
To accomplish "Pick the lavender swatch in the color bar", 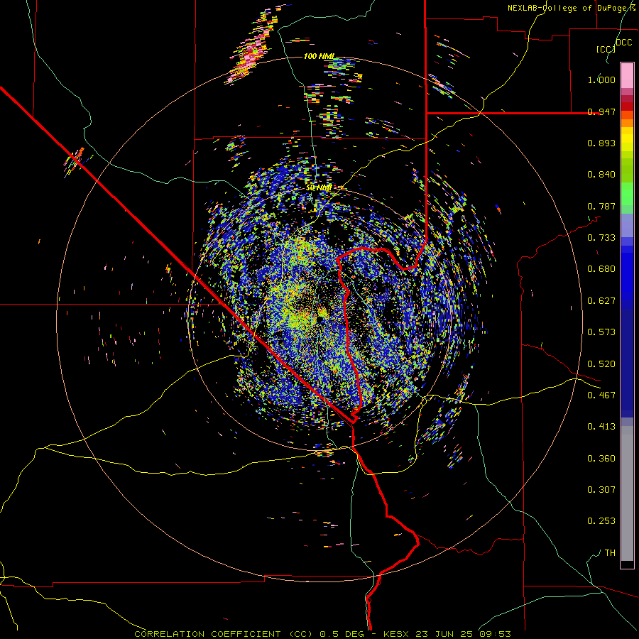I will 627,225.
